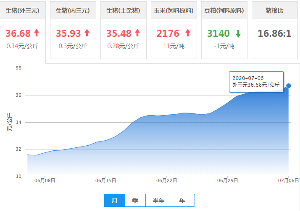Click the red up arrow beside 35.48
The image size is (300, 211).
[x=137, y=33]
